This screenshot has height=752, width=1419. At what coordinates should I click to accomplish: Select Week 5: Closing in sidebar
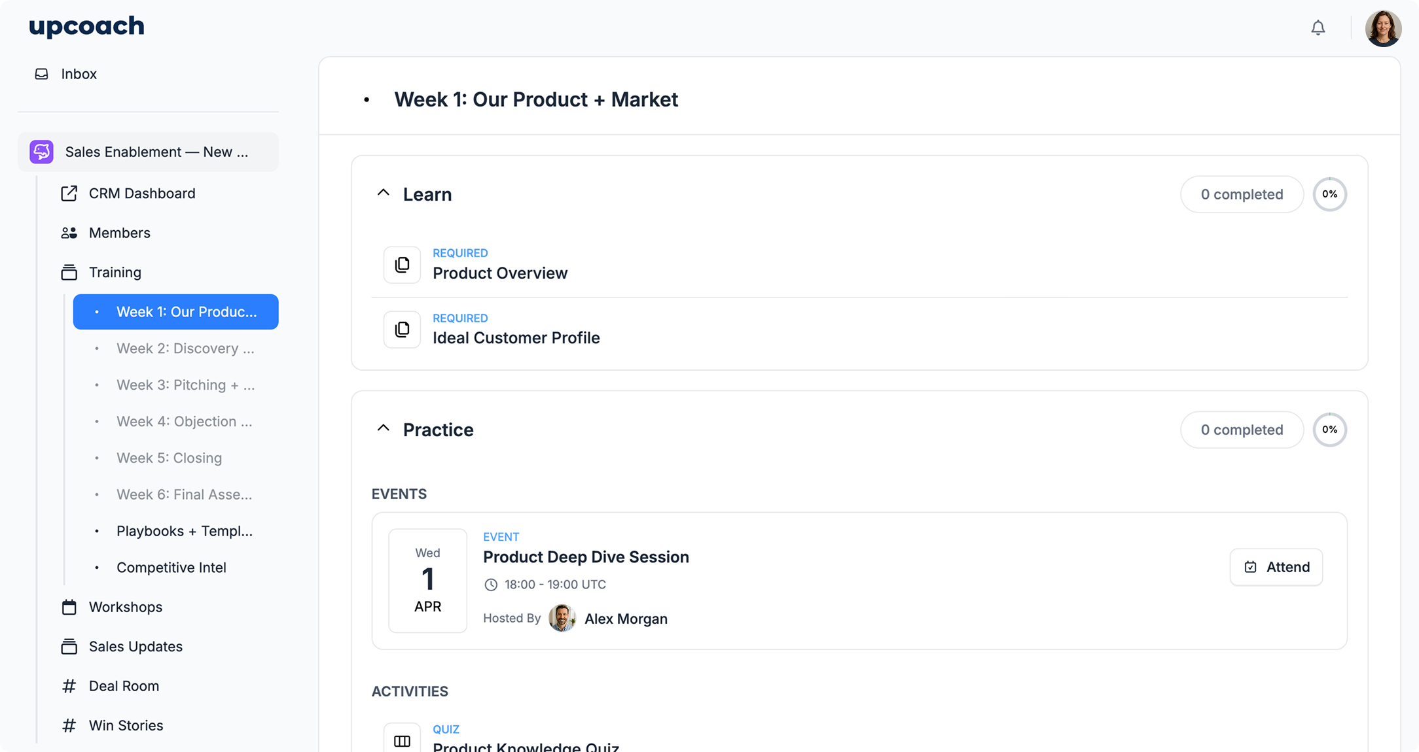169,458
